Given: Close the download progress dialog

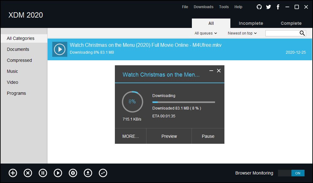Looking at the screenshot, I should [x=219, y=71].
